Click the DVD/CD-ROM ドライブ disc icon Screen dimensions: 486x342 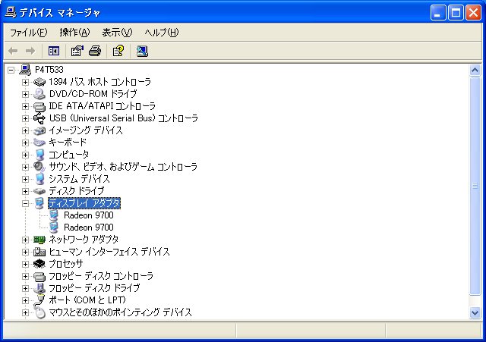39,94
